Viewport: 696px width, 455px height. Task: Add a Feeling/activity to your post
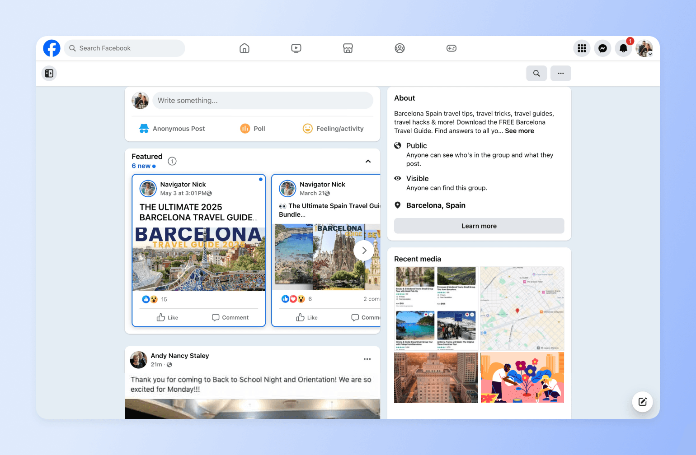[333, 128]
